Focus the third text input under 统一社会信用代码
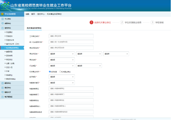Viewport: 171px width, 120px height. (x=71, y=48)
